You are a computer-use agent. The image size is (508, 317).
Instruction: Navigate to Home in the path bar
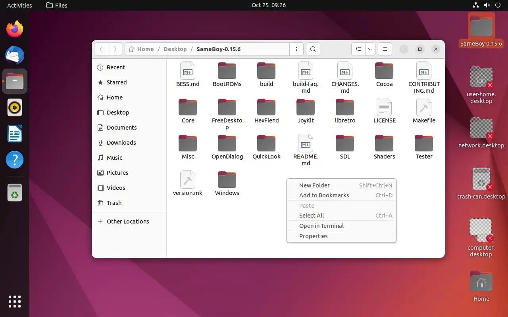[x=142, y=49]
